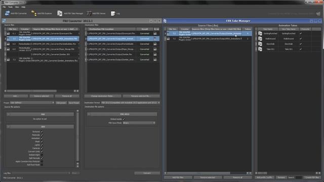Click the Source file options vertical scrollbar
Screen dimensions: 324x182
(x=77, y=137)
